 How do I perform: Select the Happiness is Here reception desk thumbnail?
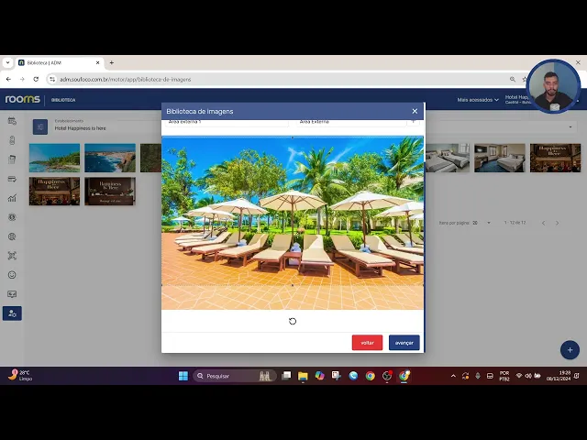point(110,192)
